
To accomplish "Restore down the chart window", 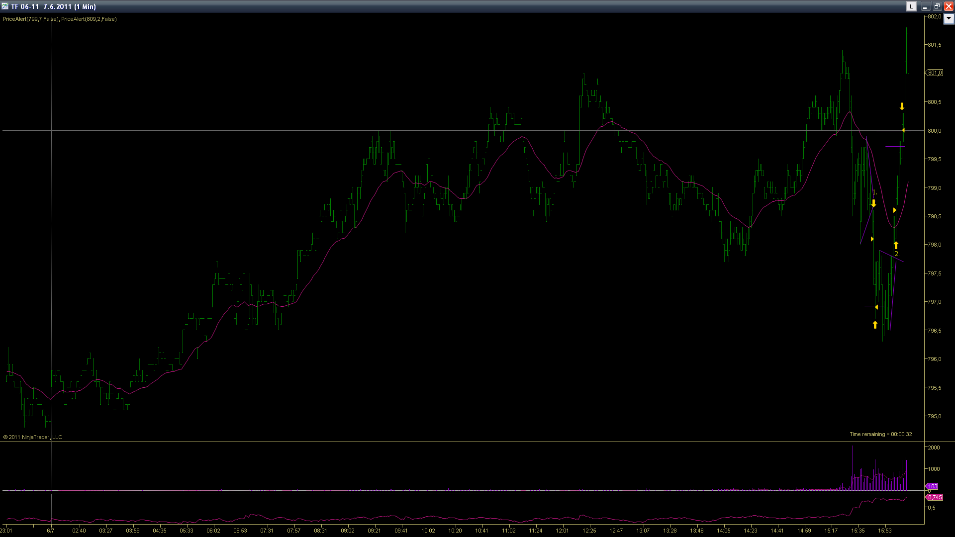I will [x=937, y=6].
